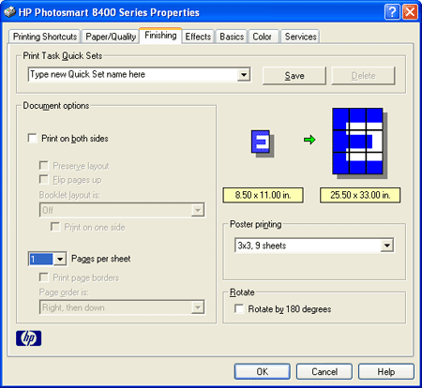Click the 8.50 x 11.00 in. size label
Viewport: 422px width, 388px height.
point(263,195)
